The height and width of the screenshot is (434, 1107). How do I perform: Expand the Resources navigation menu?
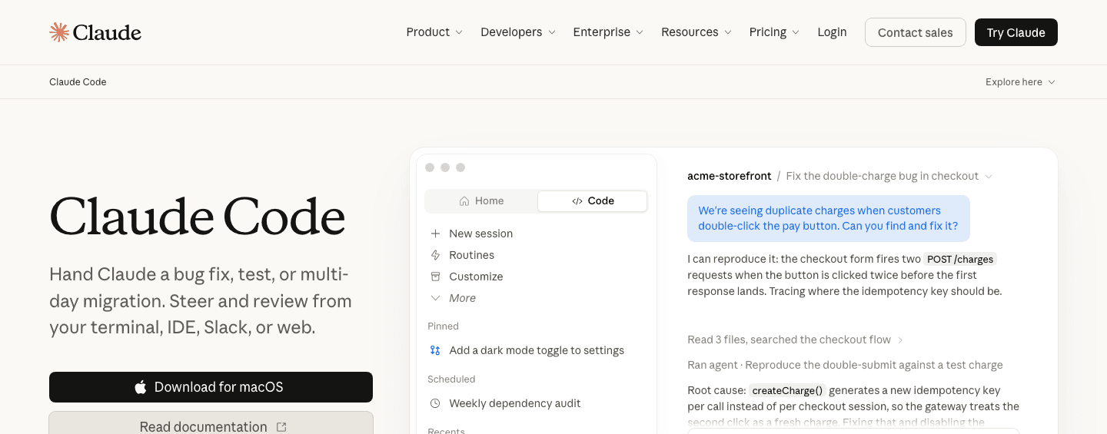coord(696,32)
